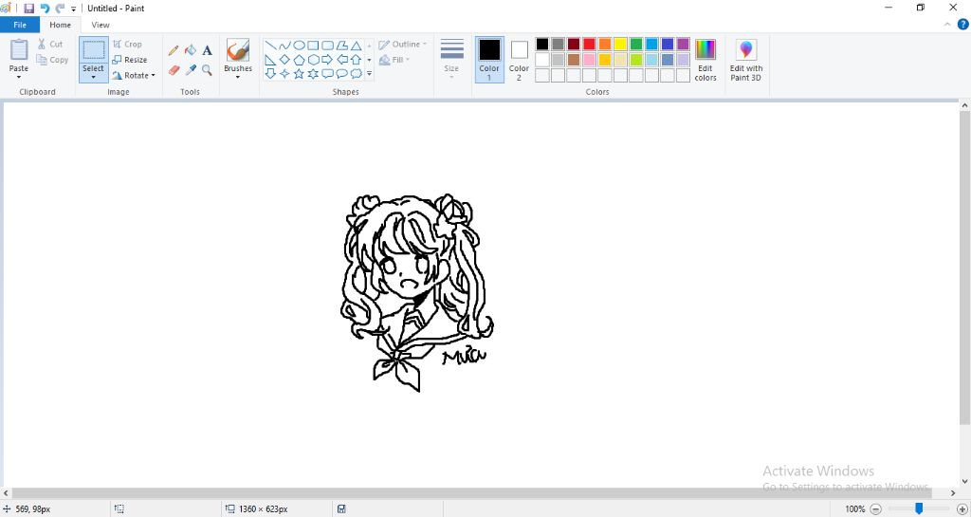971x517 pixels.
Task: Open Edit with Paint 3D
Action: 746,60
